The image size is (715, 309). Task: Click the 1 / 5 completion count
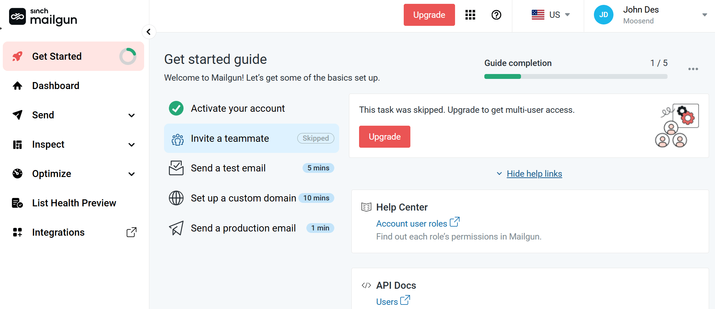pos(659,63)
